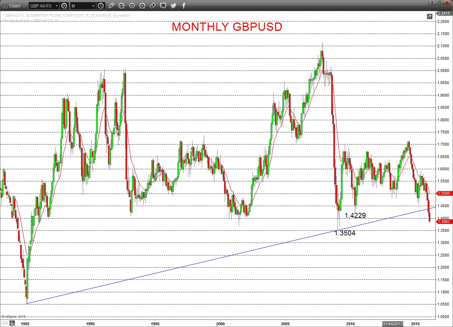453x327 pixels.
Task: Click the help question mark button
Action: click(432, 3)
